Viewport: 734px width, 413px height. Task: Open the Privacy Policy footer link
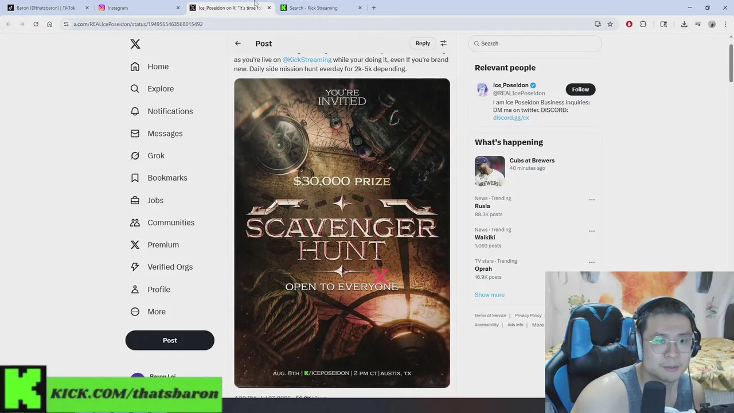[x=528, y=315]
